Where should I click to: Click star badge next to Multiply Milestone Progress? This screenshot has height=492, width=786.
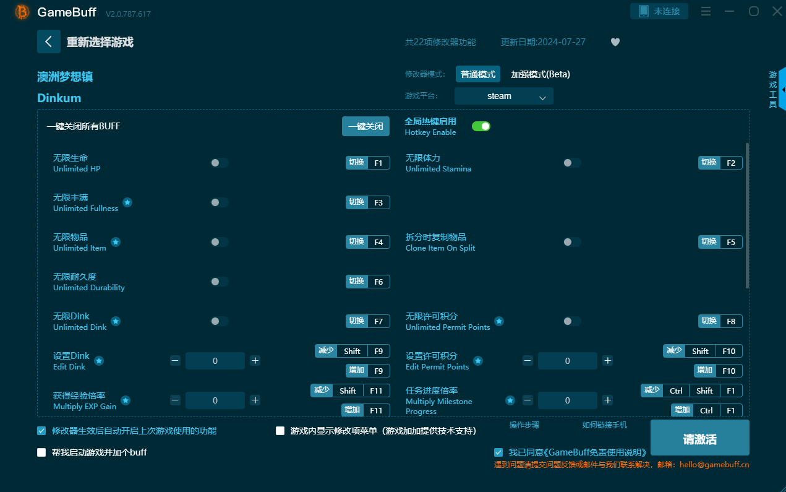tap(510, 400)
